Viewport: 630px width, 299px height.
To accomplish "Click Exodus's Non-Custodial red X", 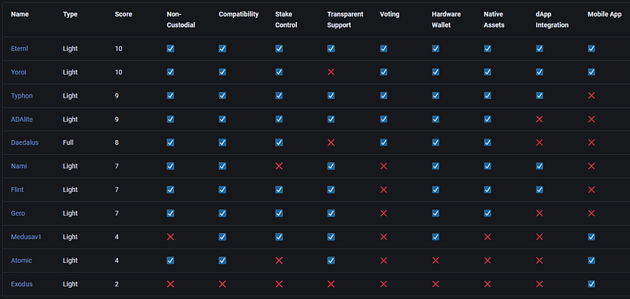I will pos(170,284).
